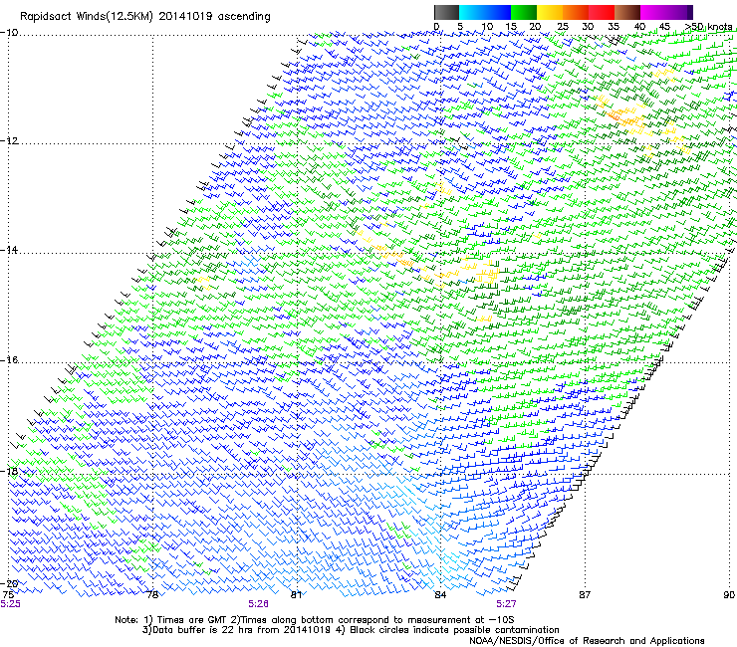Click the chart title 'Rapidsact Winds(12.5KM) 20141019 ascending'
This screenshot has width=737, height=647.
pos(145,17)
